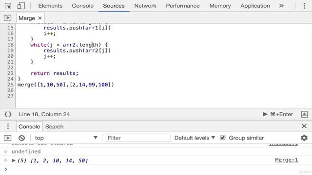The image size is (312, 175).
Task: Open the Default levels dropdown
Action: (x=195, y=138)
